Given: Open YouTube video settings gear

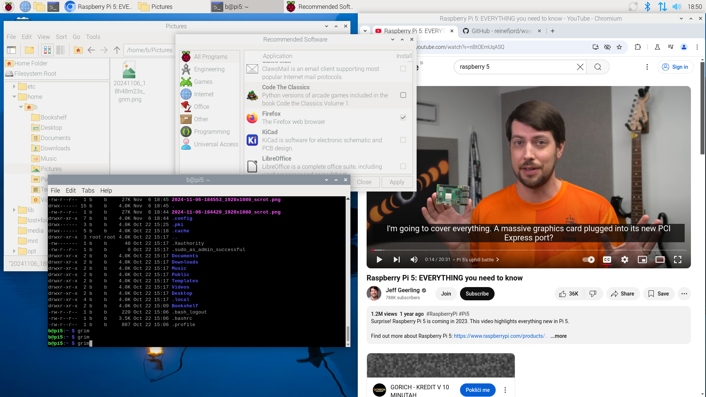Looking at the screenshot, I should click(x=624, y=260).
